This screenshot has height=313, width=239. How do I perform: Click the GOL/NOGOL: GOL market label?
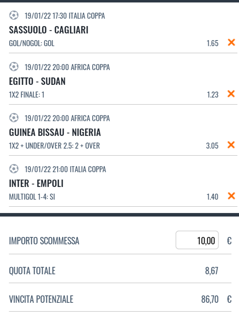pos(32,43)
